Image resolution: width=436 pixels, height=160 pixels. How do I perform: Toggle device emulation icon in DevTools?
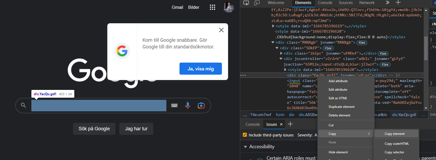pos(257,3)
